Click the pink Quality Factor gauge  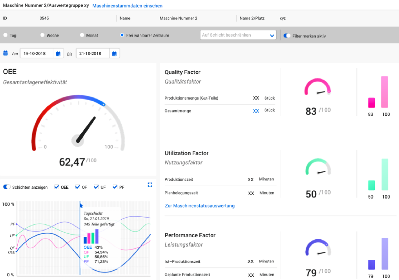[x=318, y=87]
